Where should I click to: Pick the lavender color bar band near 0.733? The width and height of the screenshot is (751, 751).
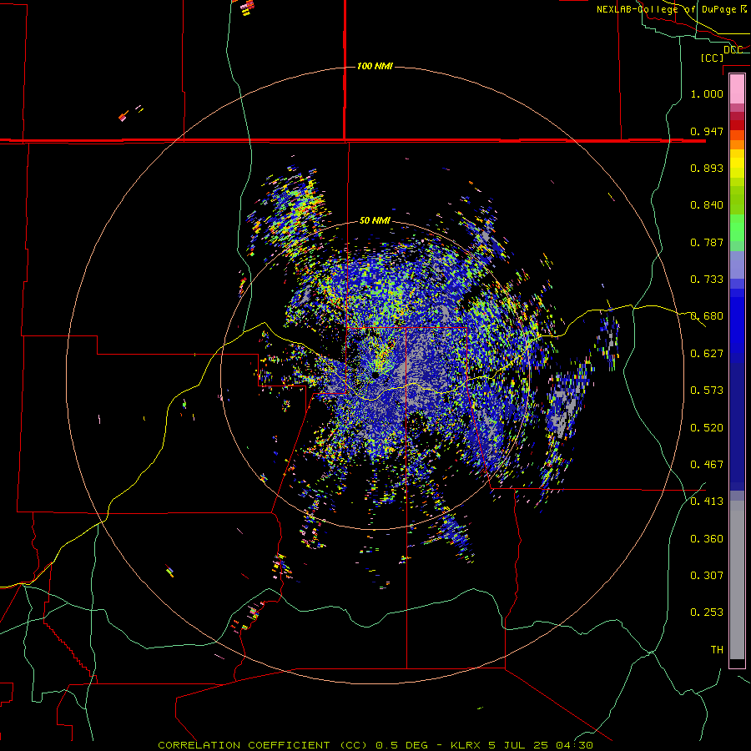coord(737,265)
